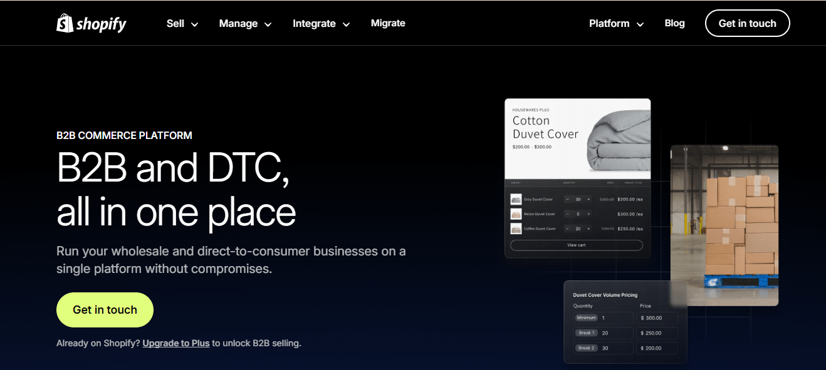Screen dimensions: 826x370
Task: Open the Blog from the header
Action: 674,23
